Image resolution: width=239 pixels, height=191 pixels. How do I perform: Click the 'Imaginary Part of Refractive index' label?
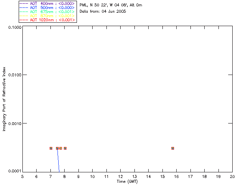pyautogui.click(x=4, y=99)
